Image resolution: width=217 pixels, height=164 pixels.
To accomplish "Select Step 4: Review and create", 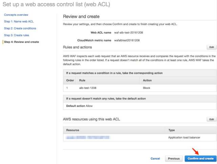I will pyautogui.click(x=21, y=42).
